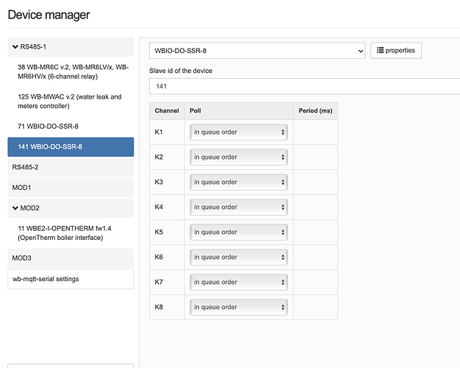Click the K5 channel cell
This screenshot has width=460, height=368.
pyautogui.click(x=167, y=232)
